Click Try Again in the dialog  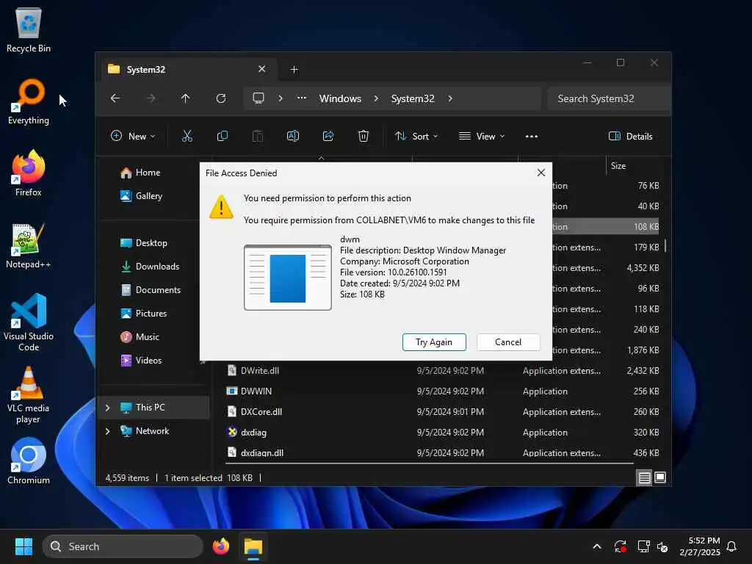(x=434, y=342)
